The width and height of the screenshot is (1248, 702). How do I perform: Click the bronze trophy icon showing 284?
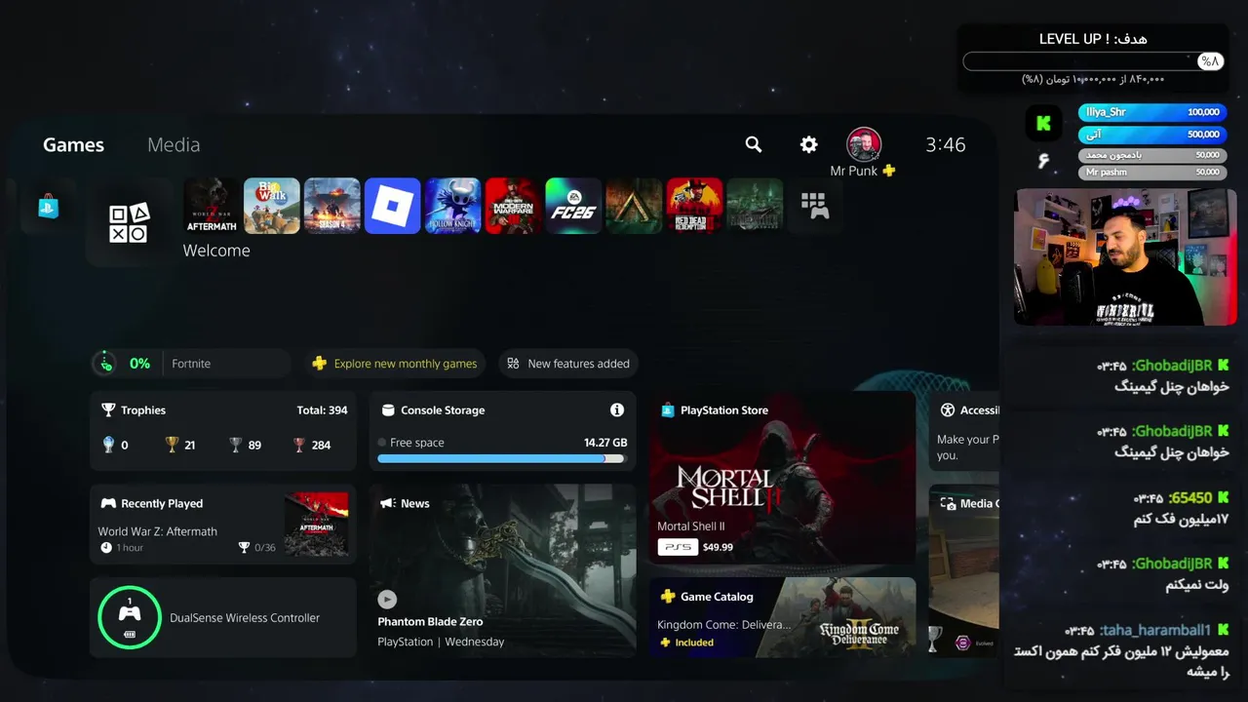click(299, 445)
